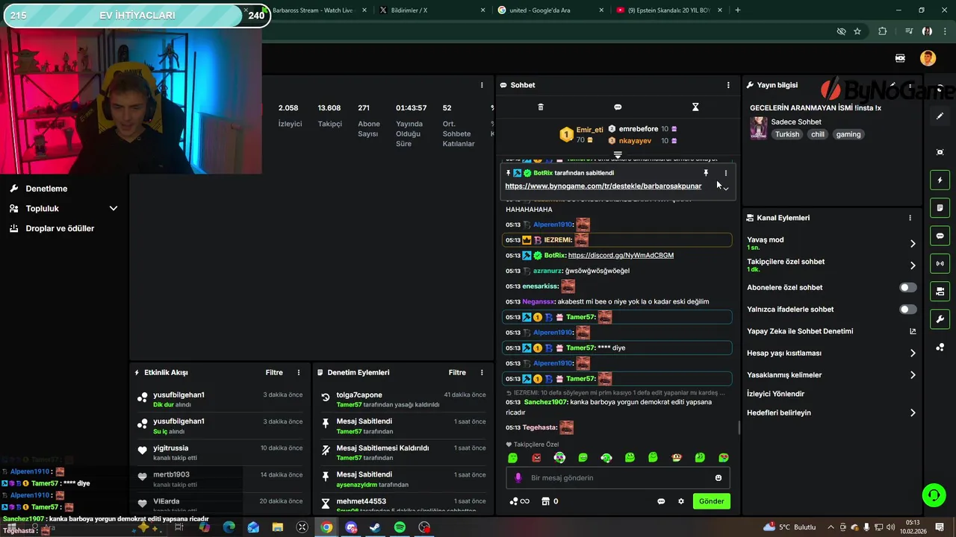Unpin the BotRix pinned message
The width and height of the screenshot is (956, 537).
click(x=706, y=173)
